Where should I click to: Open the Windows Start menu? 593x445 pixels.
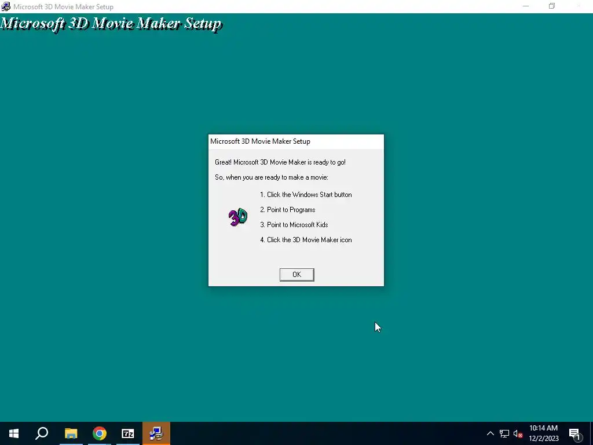pyautogui.click(x=14, y=433)
